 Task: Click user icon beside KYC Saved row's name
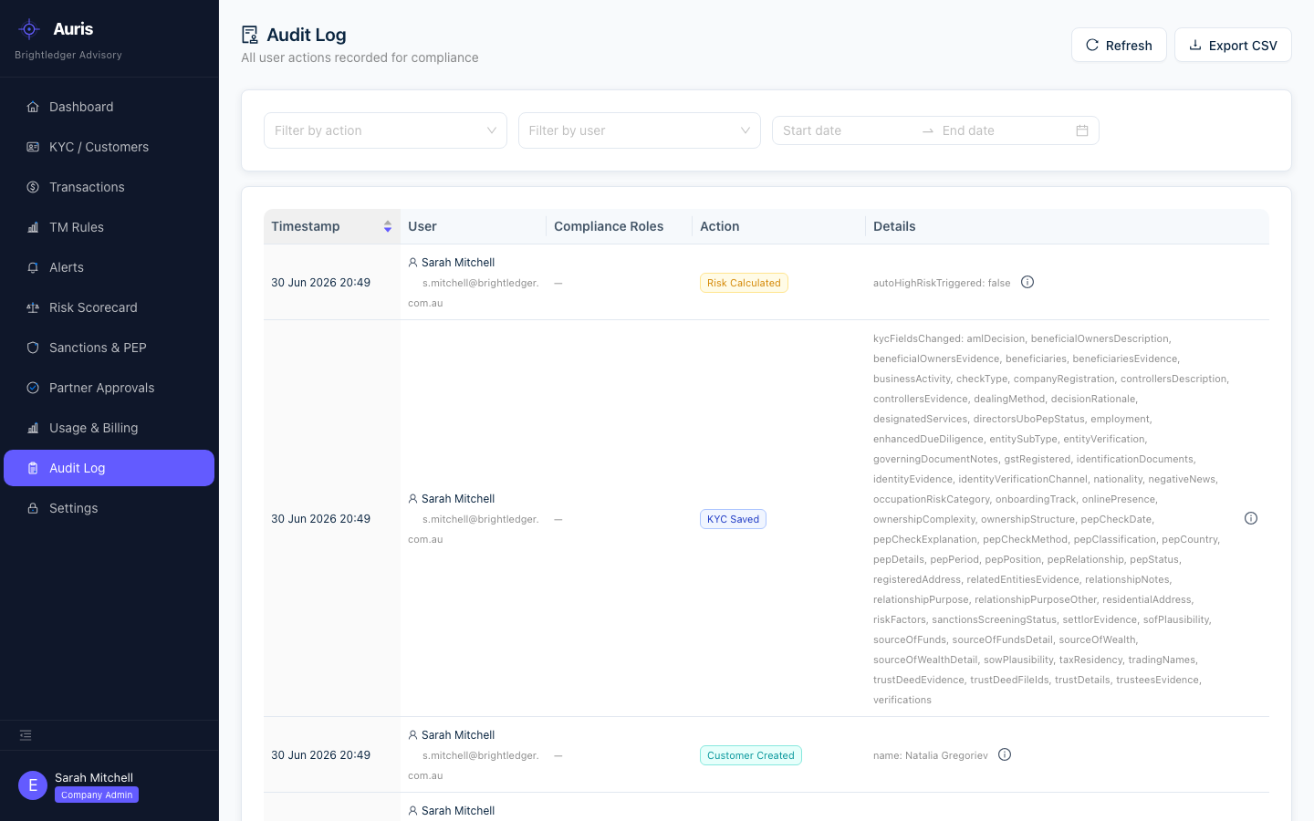(413, 499)
